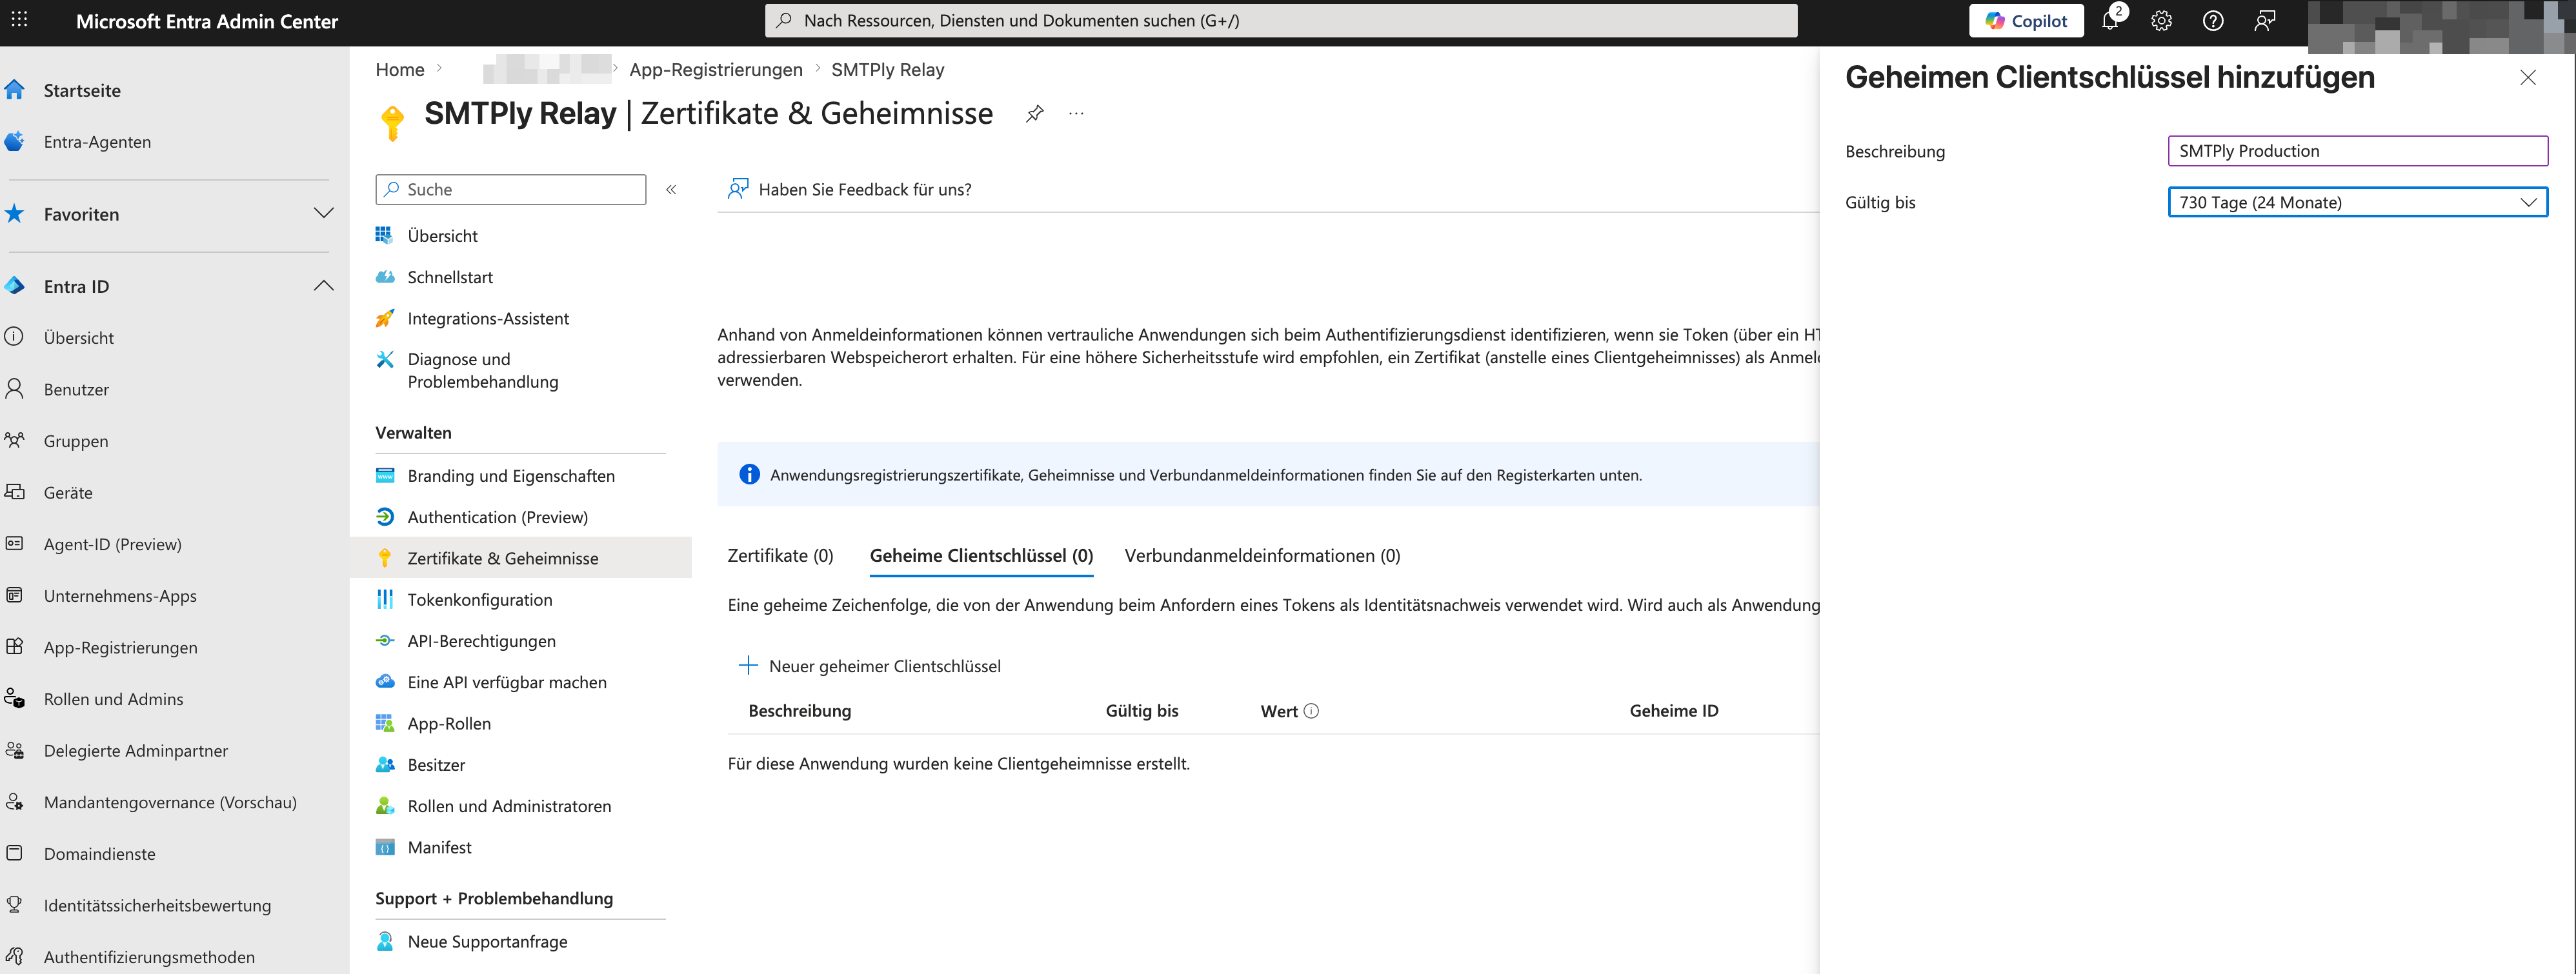Open Zertifikate & Geheimnisse settings
This screenshot has height=974, width=2576.
502,557
